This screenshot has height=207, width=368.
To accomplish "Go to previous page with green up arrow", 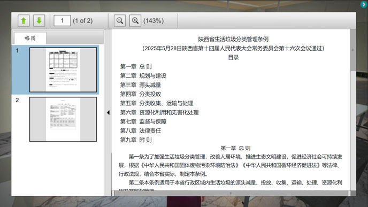I will tap(24, 21).
